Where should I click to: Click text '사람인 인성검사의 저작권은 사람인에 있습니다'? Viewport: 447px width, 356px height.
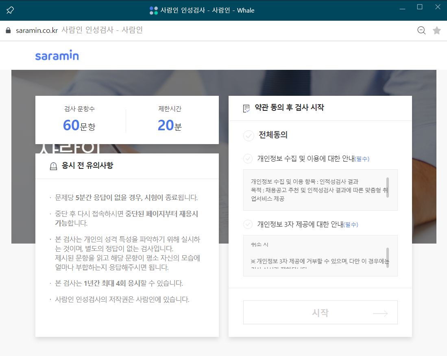pos(122,299)
